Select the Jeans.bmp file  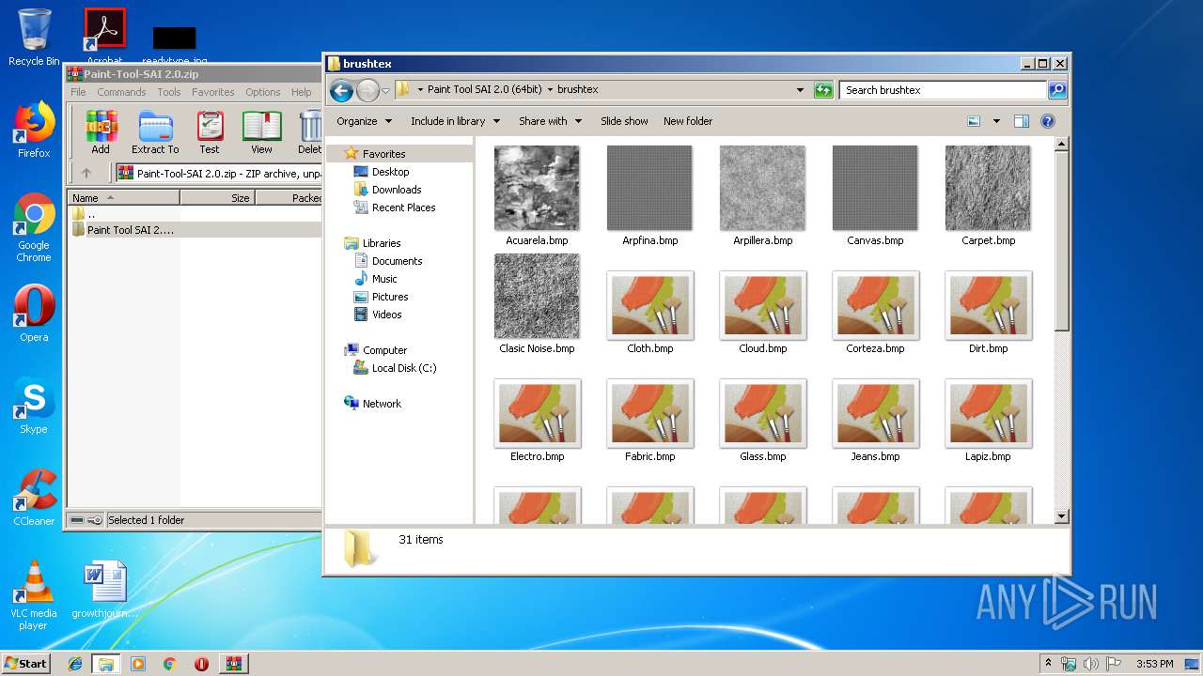875,421
